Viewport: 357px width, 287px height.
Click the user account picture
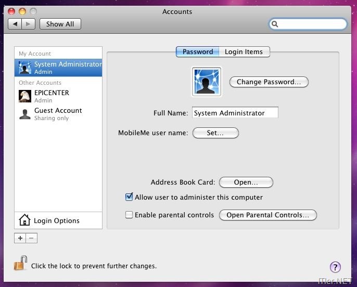(x=207, y=82)
